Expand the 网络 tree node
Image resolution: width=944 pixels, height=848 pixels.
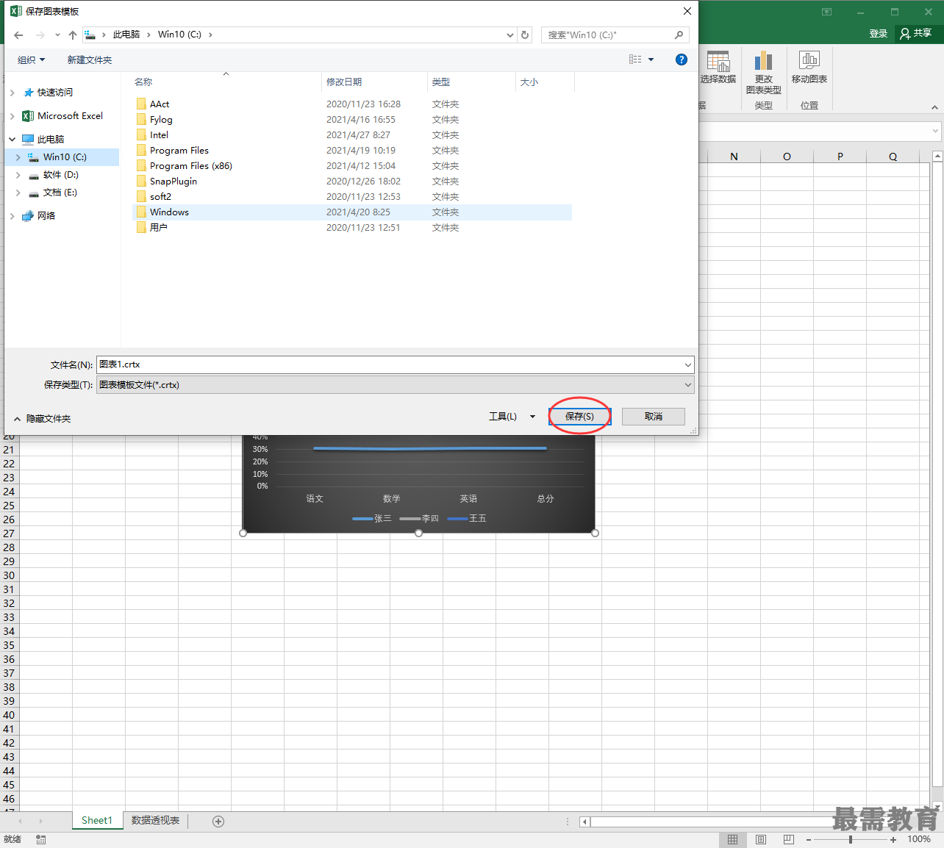pyautogui.click(x=12, y=216)
